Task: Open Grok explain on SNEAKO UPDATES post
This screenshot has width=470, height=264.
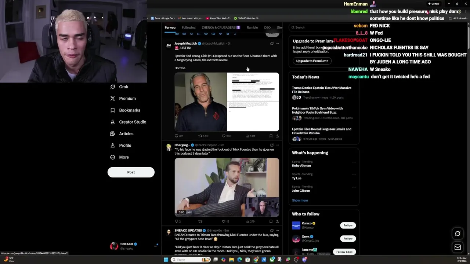Action: click(x=272, y=231)
